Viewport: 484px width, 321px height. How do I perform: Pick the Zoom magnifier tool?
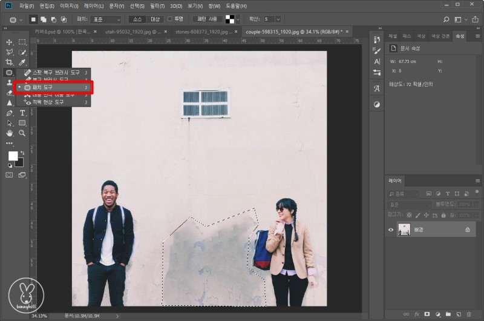point(22,133)
